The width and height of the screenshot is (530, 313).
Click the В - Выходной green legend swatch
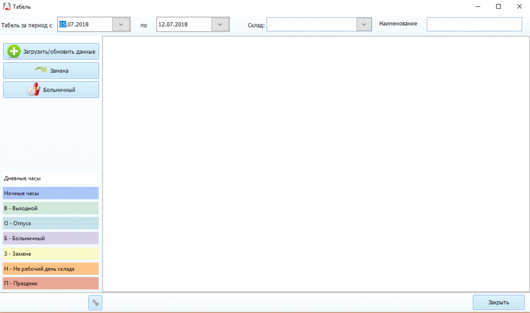[x=51, y=208]
